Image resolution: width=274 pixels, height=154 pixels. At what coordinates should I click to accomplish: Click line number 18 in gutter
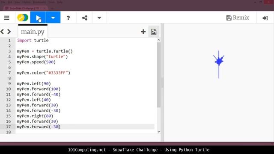pyautogui.click(x=9, y=132)
